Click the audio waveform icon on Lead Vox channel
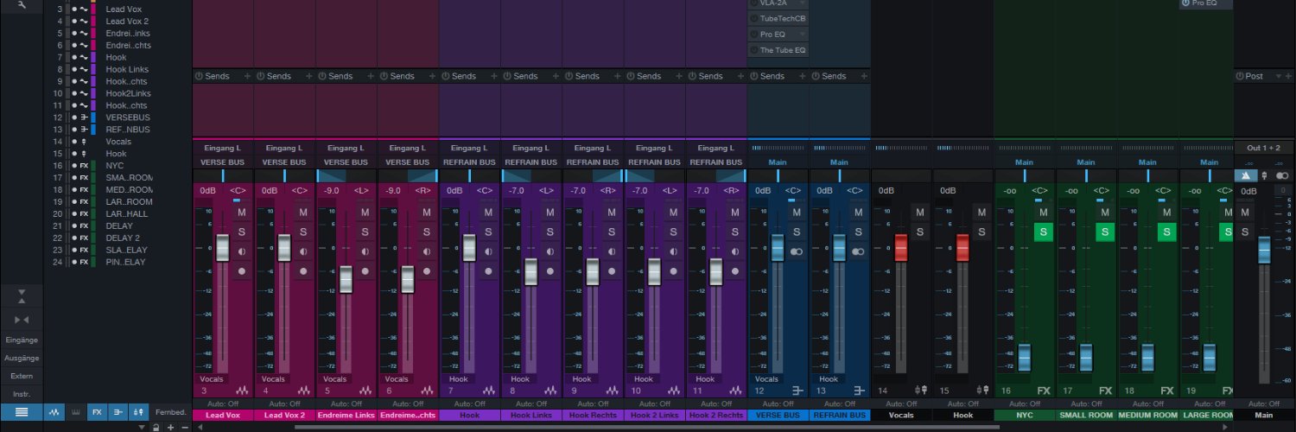The image size is (1296, 432). [x=243, y=391]
